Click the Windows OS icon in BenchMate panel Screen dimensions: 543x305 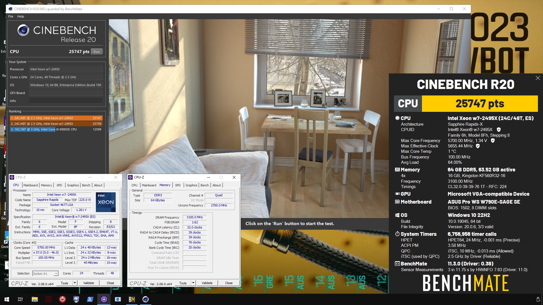point(397,215)
